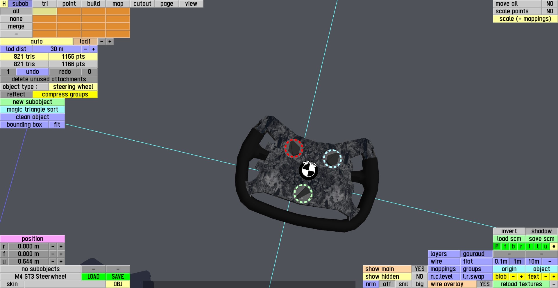Open the build tab
The height and width of the screenshot is (288, 558).
[x=94, y=4]
